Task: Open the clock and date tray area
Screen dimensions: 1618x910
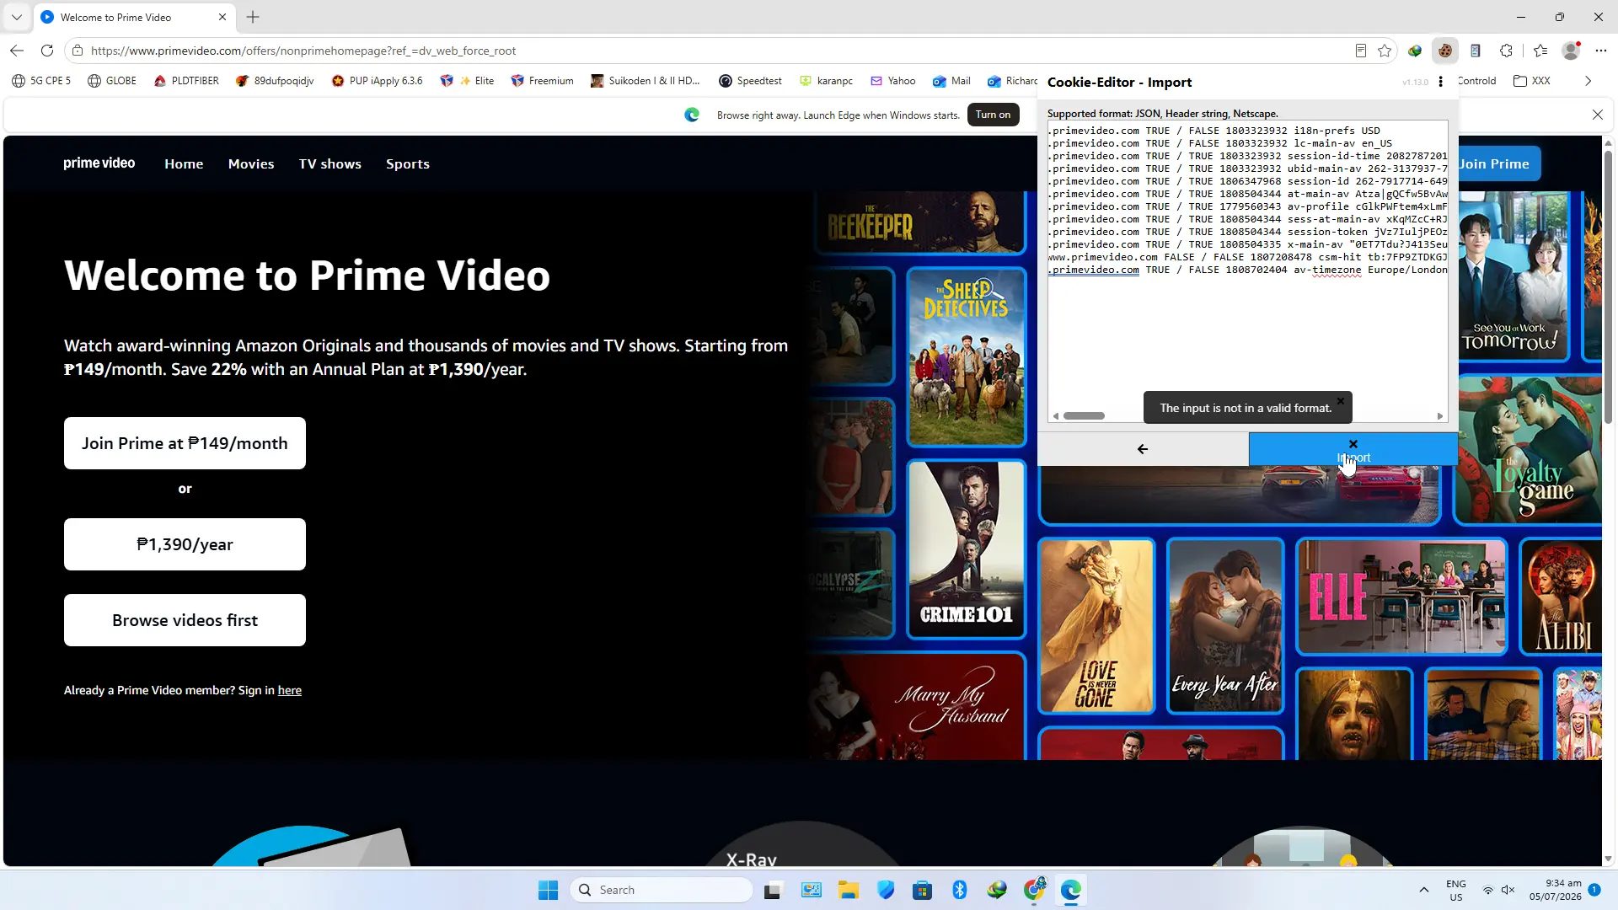Action: pos(1556,890)
